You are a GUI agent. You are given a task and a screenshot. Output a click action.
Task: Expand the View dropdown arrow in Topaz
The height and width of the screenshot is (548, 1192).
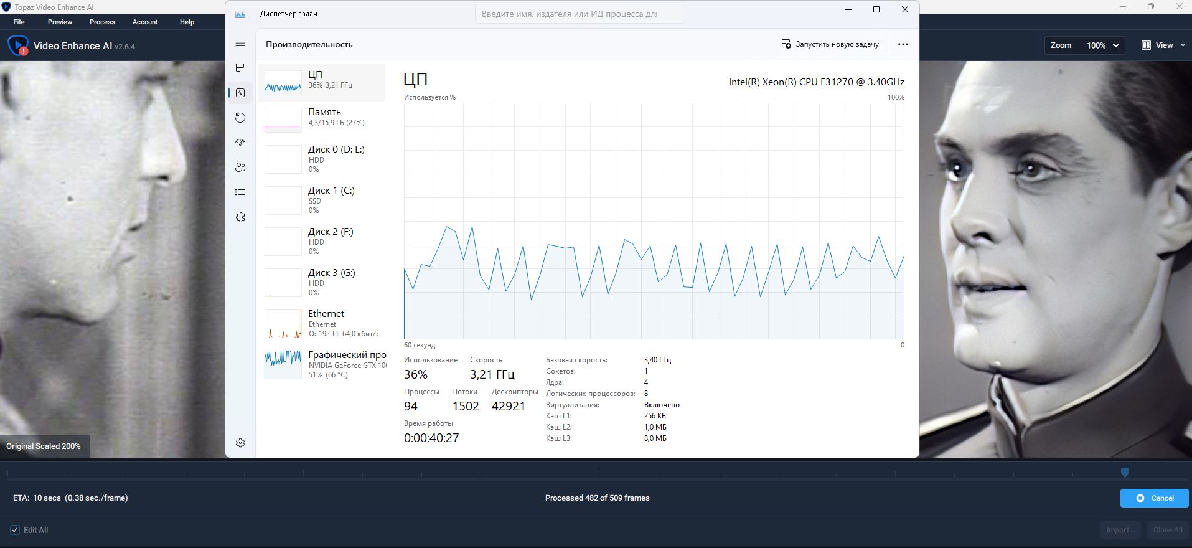click(1183, 45)
